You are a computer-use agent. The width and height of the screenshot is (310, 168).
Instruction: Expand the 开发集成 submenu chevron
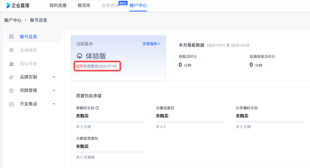click(54, 104)
